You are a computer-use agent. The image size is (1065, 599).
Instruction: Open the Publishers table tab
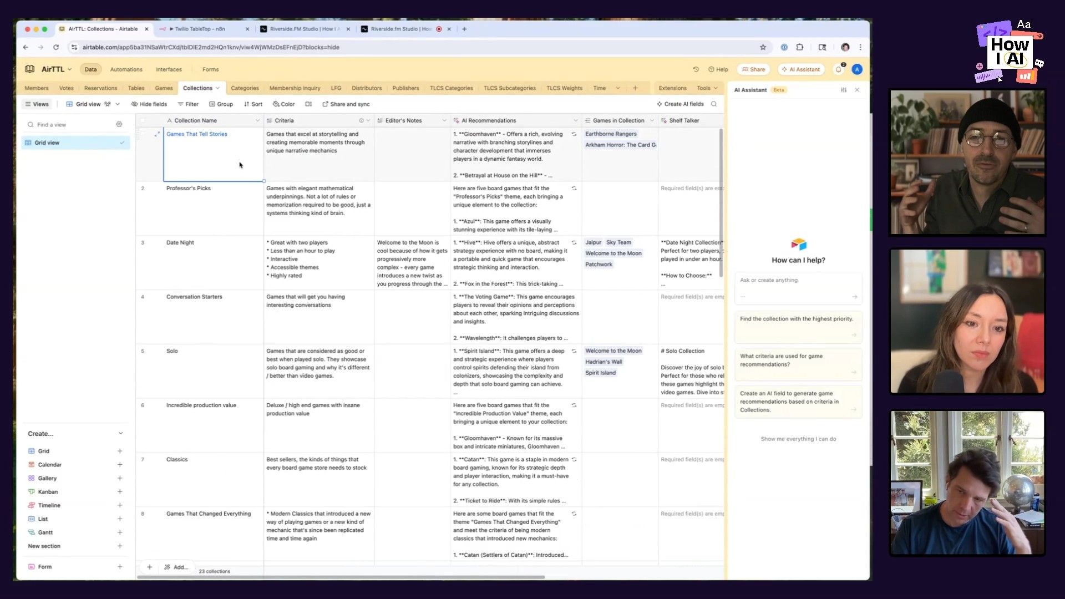(405, 88)
